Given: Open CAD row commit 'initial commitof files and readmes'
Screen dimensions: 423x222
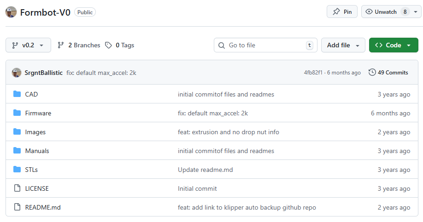Looking at the screenshot, I should [226, 94].
